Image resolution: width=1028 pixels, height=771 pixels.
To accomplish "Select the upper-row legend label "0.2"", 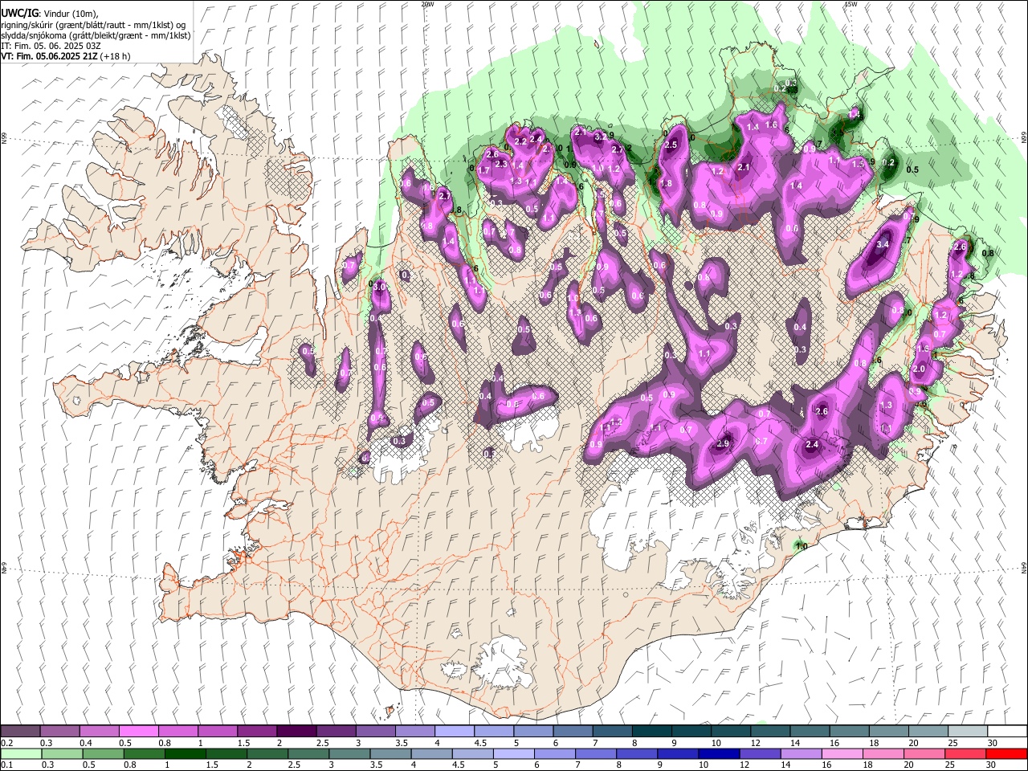I will point(6,743).
